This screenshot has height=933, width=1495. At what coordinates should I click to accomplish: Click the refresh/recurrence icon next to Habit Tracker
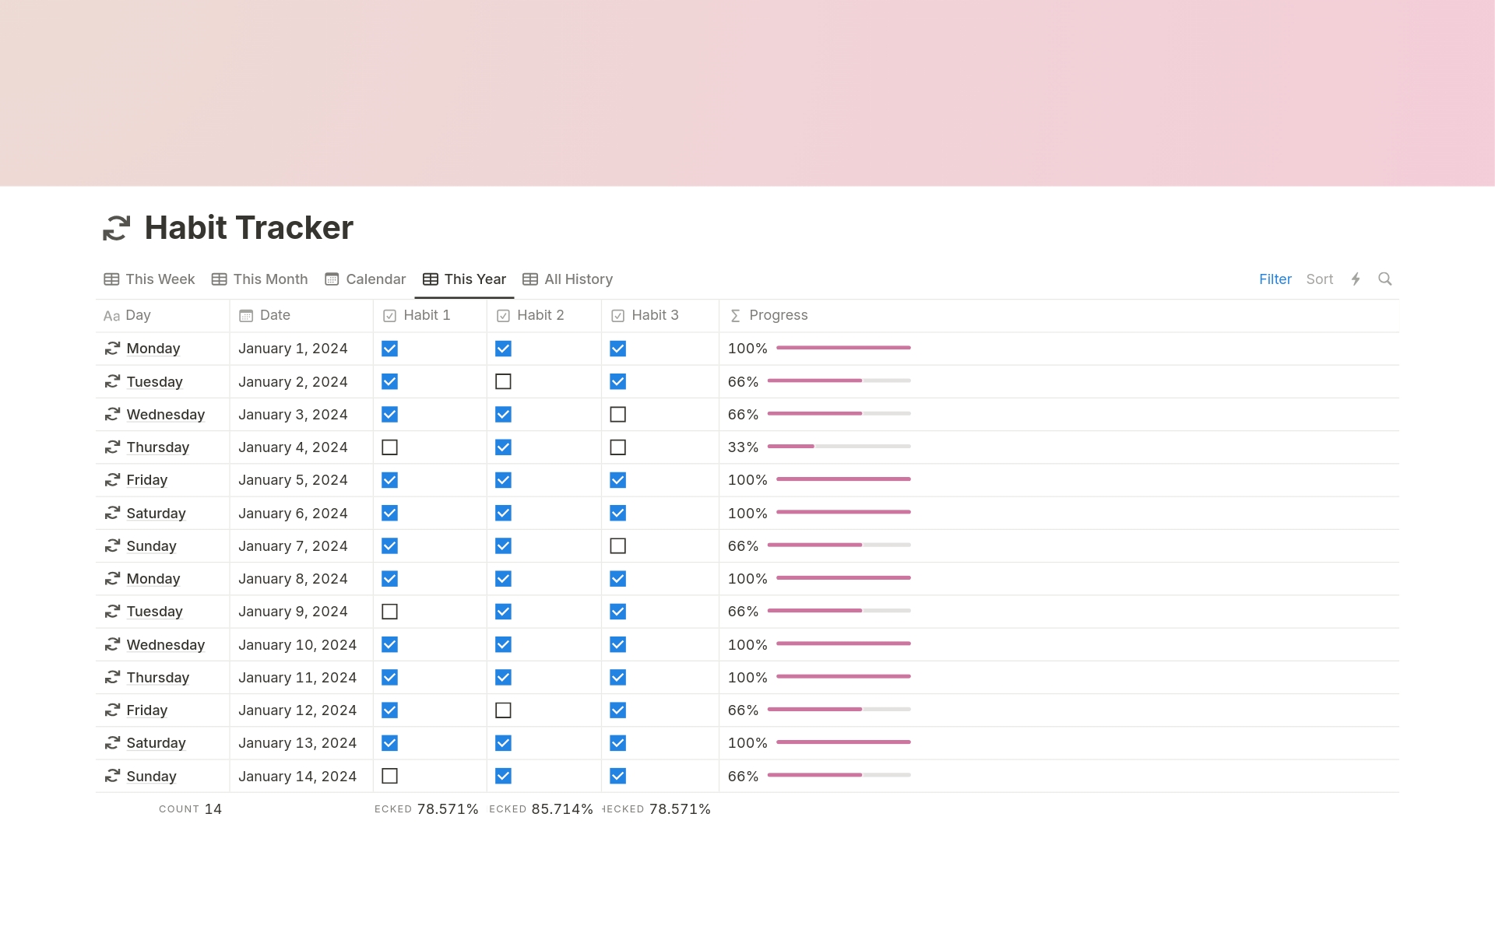116,226
